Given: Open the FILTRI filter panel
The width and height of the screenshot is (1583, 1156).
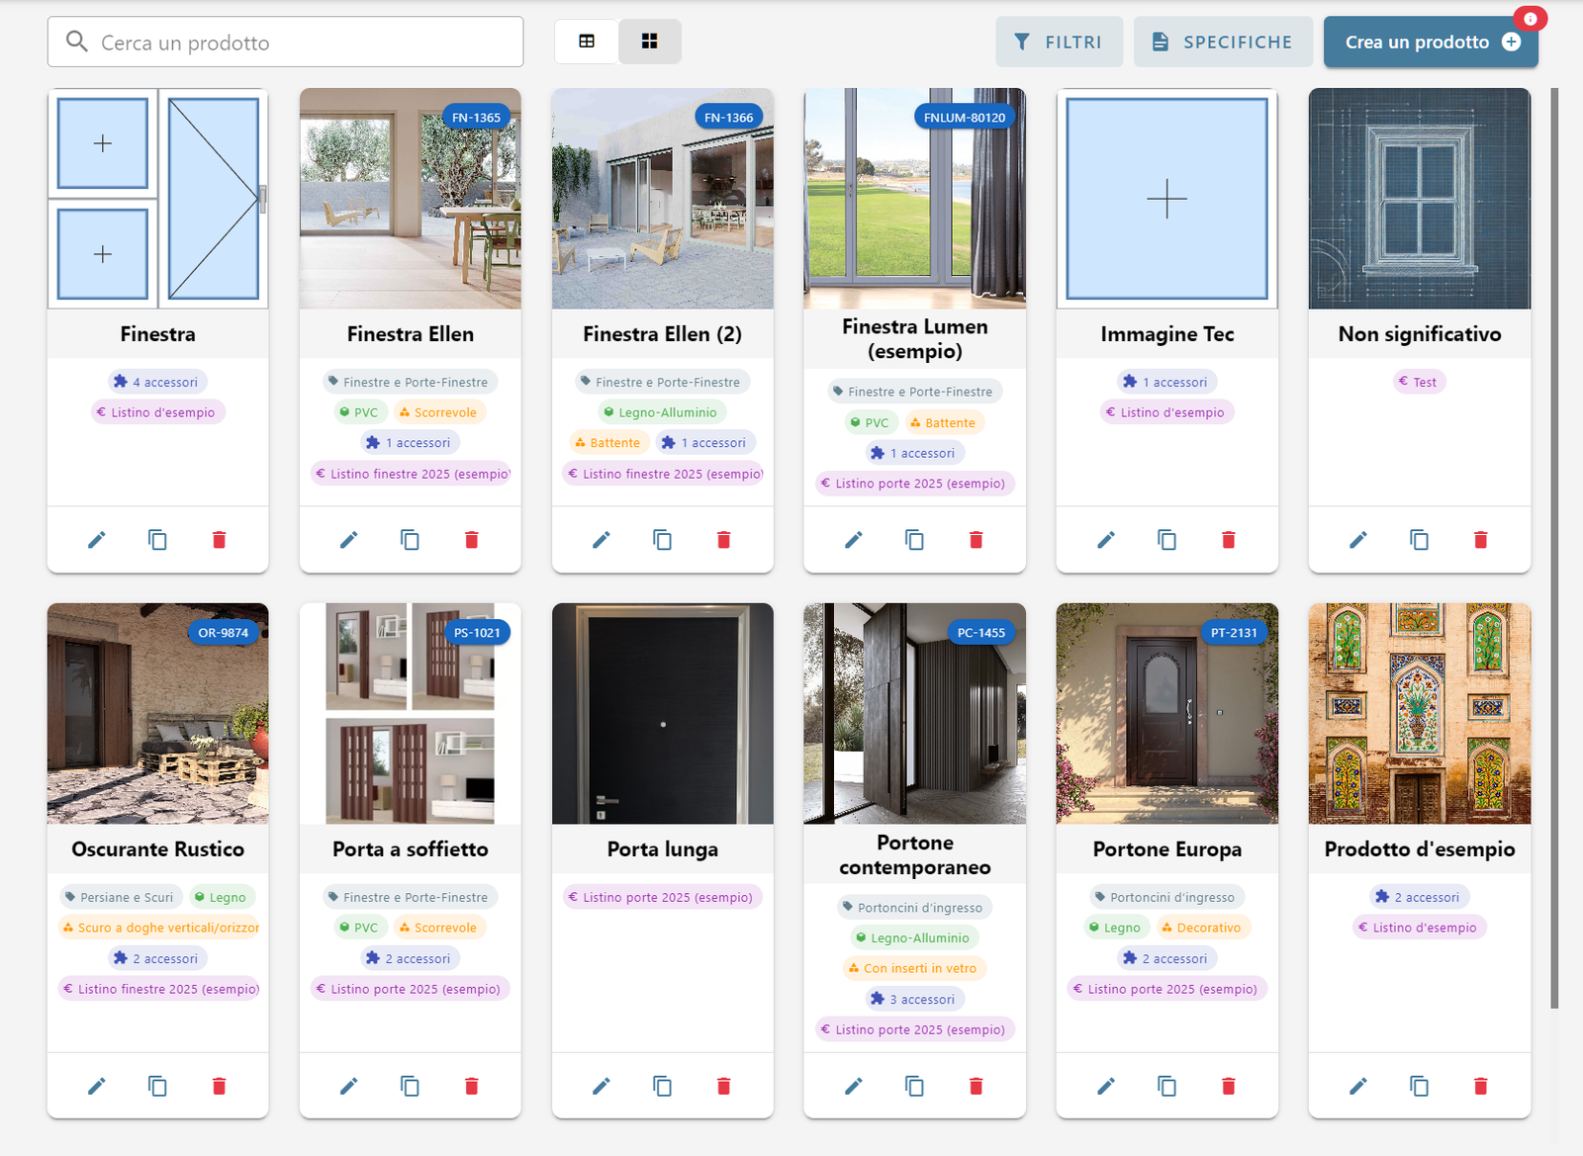Looking at the screenshot, I should (x=1059, y=42).
